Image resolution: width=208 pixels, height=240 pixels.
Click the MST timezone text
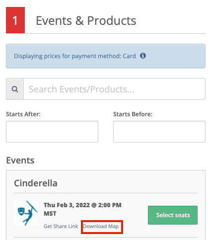pos(50,214)
